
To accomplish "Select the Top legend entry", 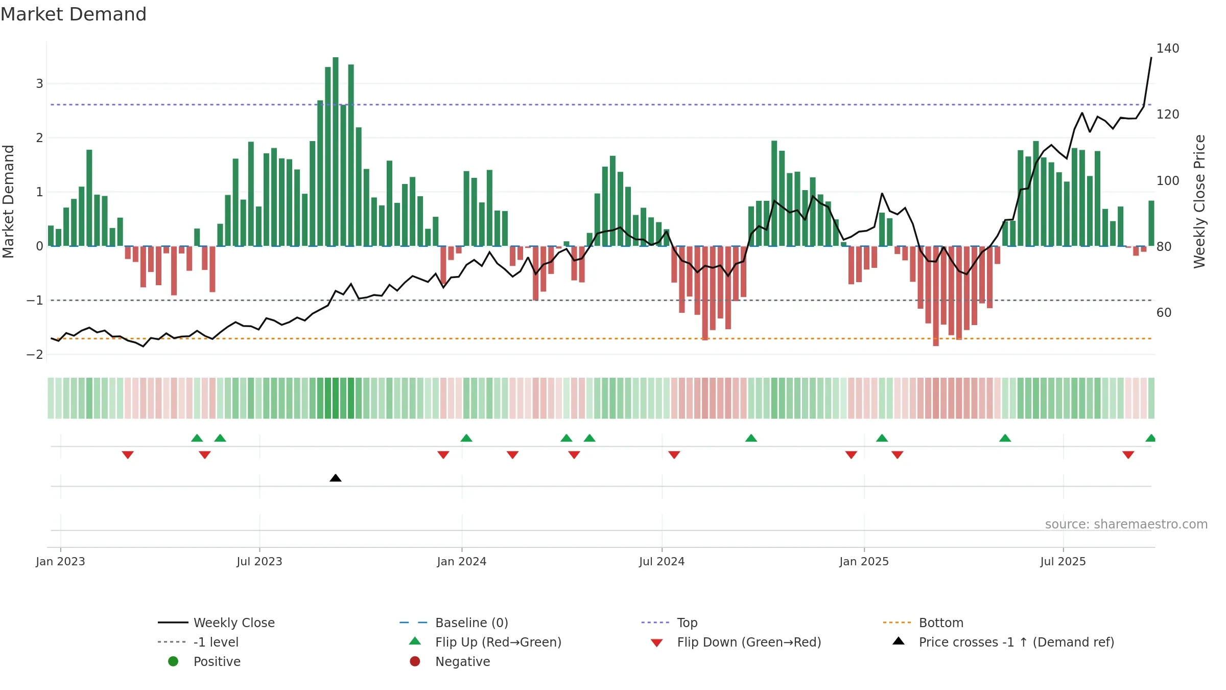I will click(x=669, y=623).
